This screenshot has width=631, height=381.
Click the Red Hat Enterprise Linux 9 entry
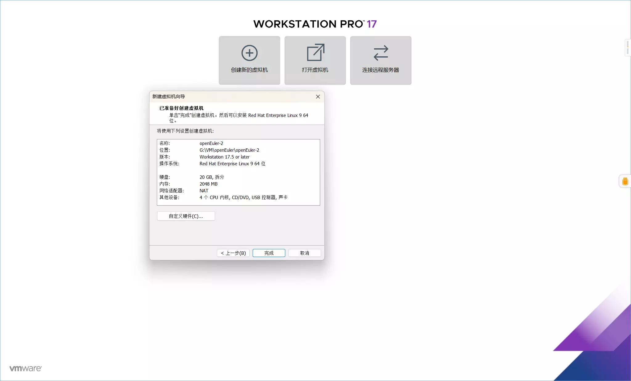click(x=233, y=163)
